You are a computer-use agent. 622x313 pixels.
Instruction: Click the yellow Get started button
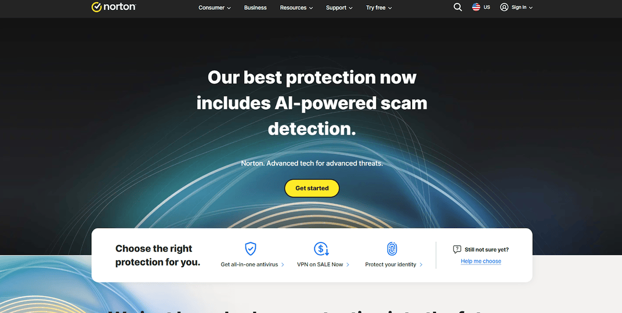point(312,188)
